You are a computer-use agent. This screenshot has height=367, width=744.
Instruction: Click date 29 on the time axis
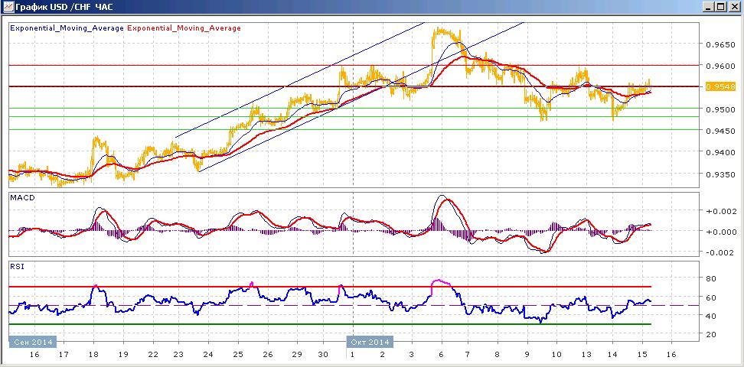[297, 355]
